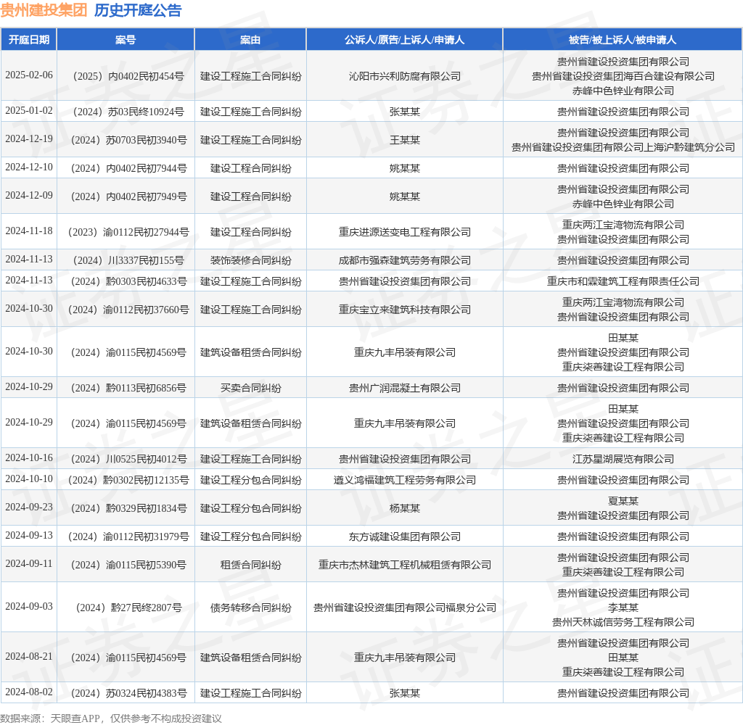The height and width of the screenshot is (725, 743).
Task: Click plaintiff 遵义鸿福建筑工程劳务有限公司
Action: pyautogui.click(x=405, y=480)
